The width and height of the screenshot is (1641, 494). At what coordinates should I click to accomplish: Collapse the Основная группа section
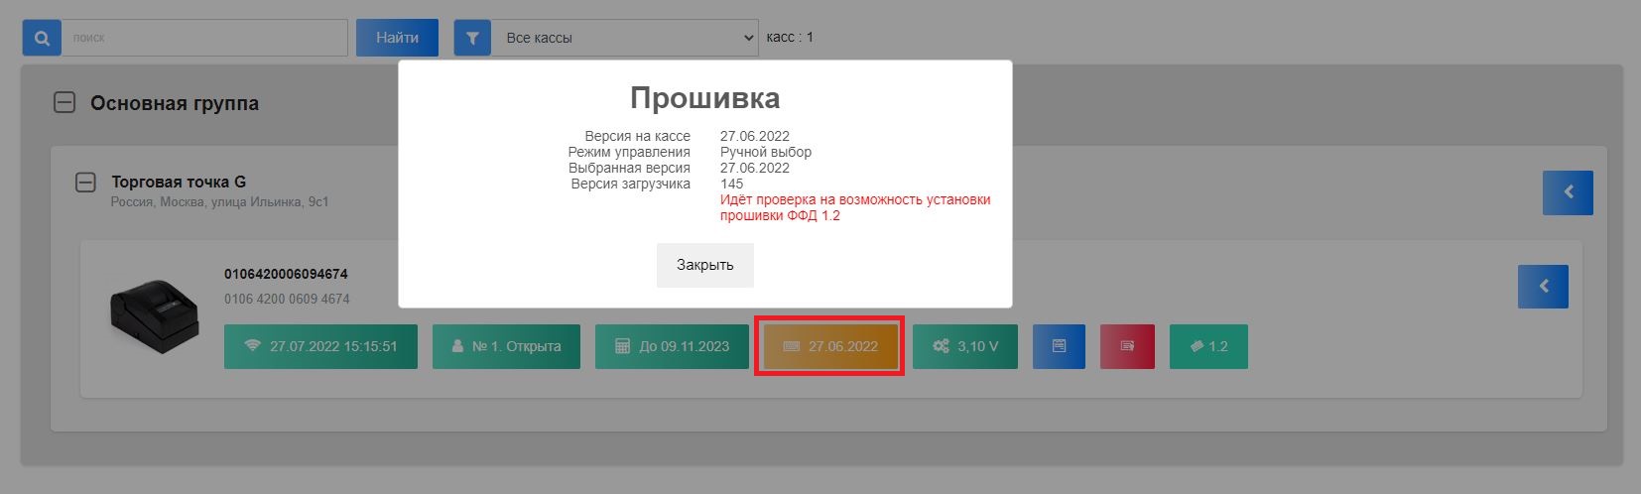point(64,103)
